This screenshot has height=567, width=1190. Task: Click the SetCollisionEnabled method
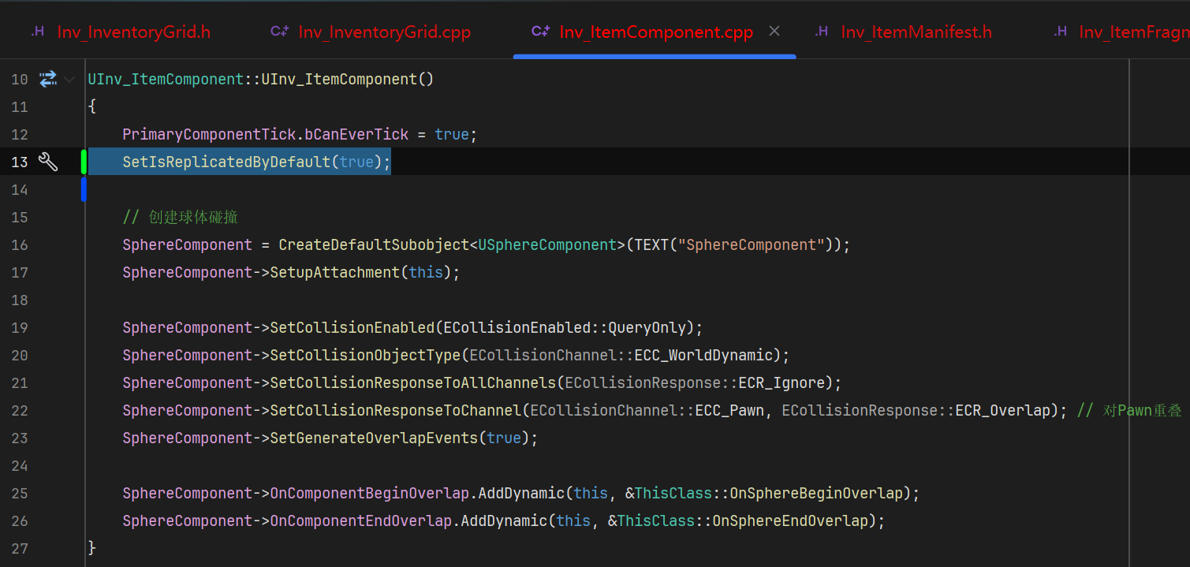(x=353, y=328)
